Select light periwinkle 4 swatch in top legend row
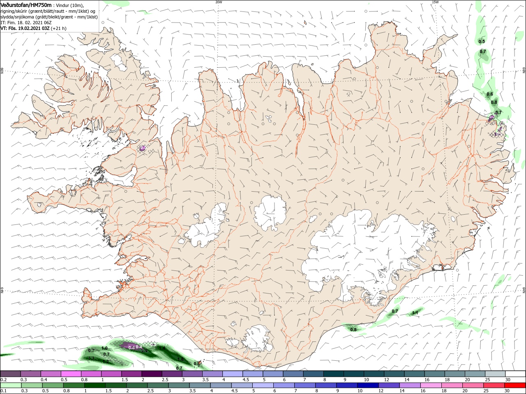The image size is (526, 394). (x=233, y=374)
